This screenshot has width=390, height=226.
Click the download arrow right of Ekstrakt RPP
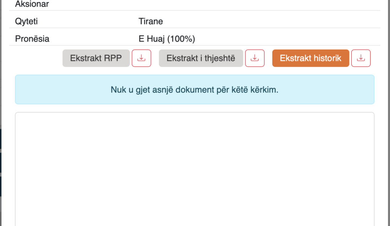click(x=141, y=58)
